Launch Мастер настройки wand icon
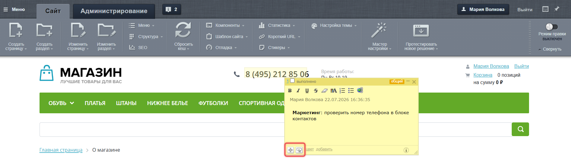The width and height of the screenshot is (571, 162). pos(379,30)
